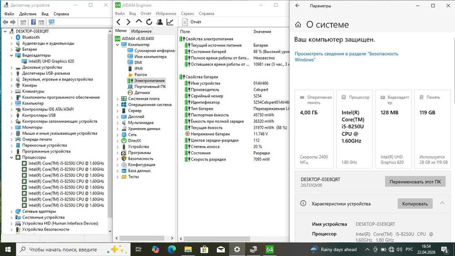
Task: Collapse the Процессоры node
Action: coord(11,157)
